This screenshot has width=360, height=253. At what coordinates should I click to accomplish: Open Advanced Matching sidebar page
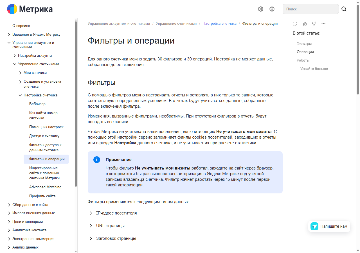45,187
